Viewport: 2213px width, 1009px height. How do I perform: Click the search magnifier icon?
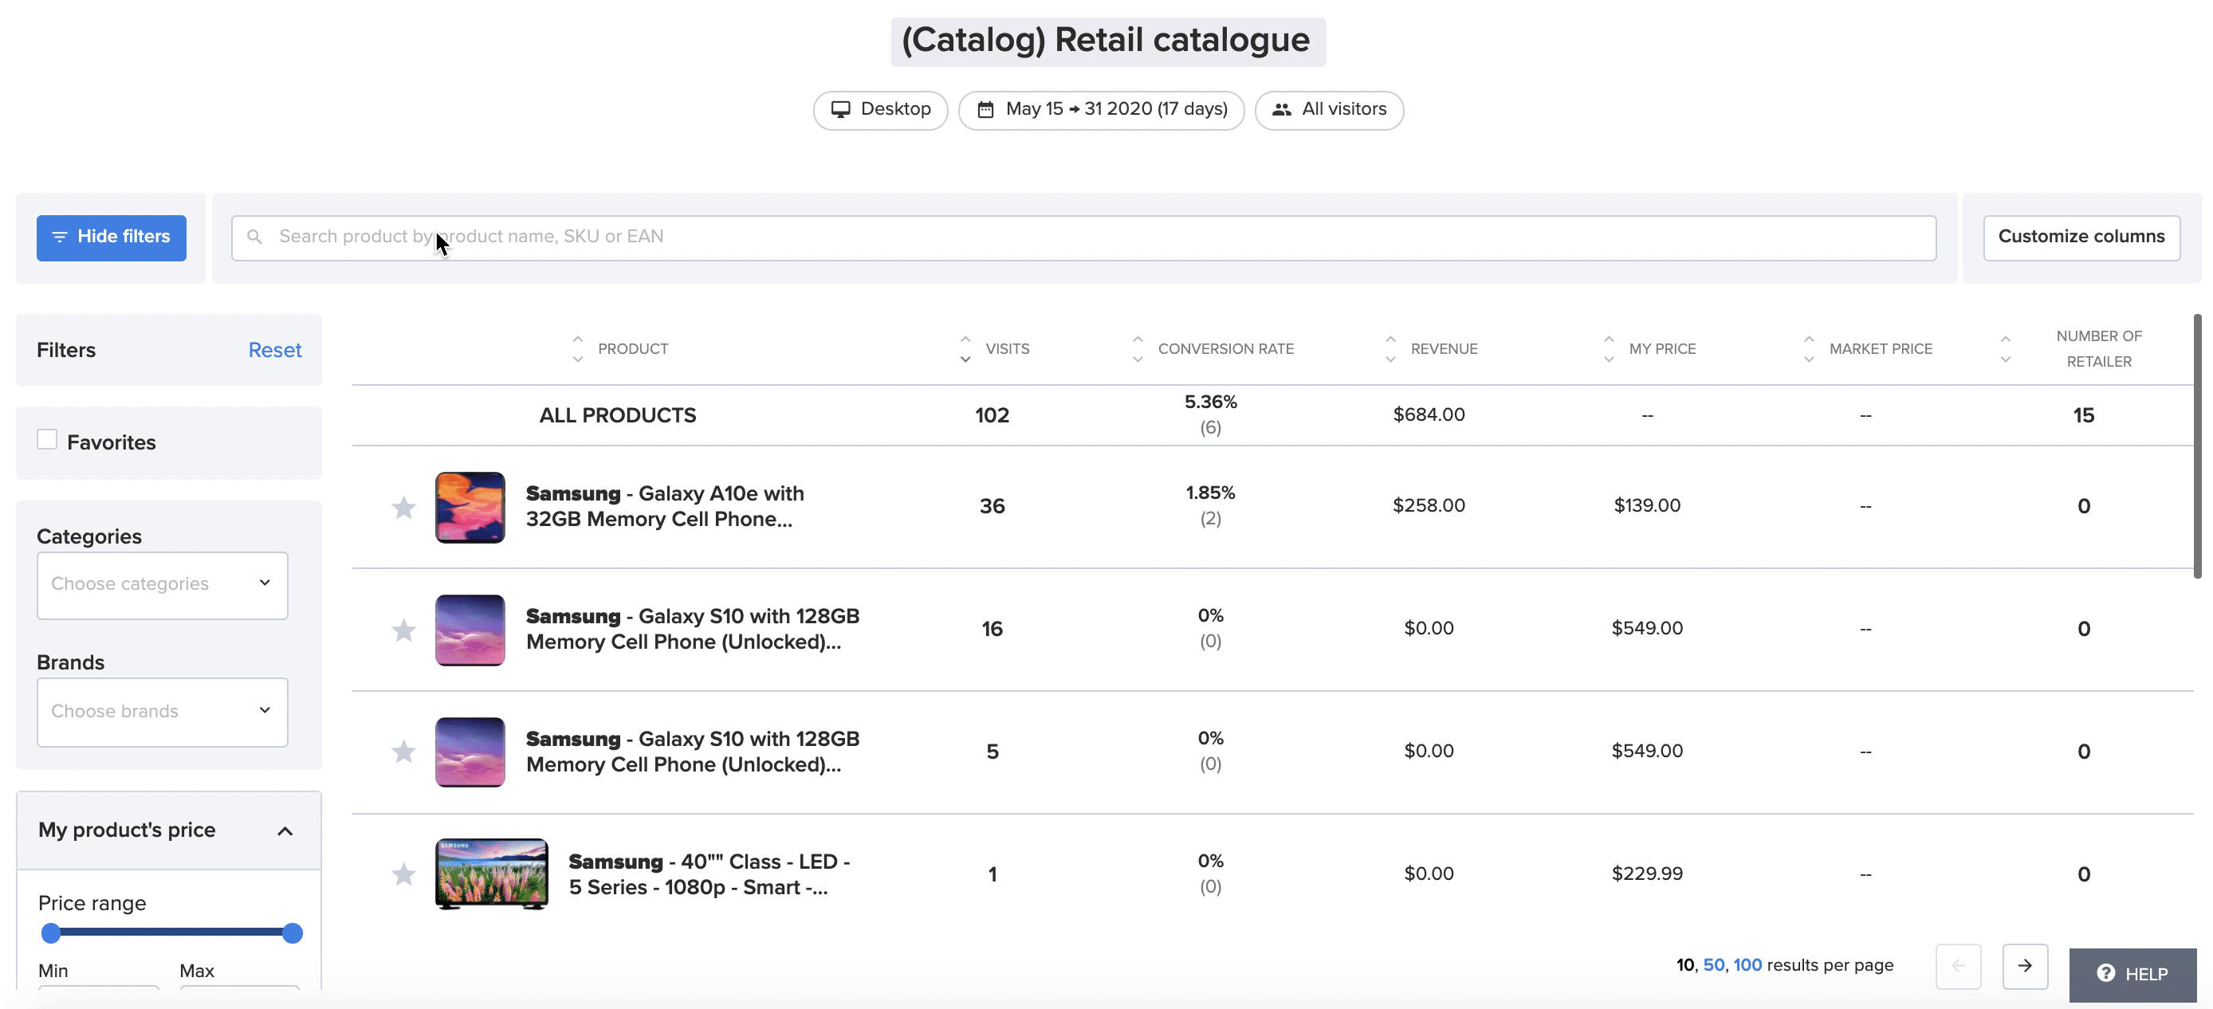pos(254,236)
